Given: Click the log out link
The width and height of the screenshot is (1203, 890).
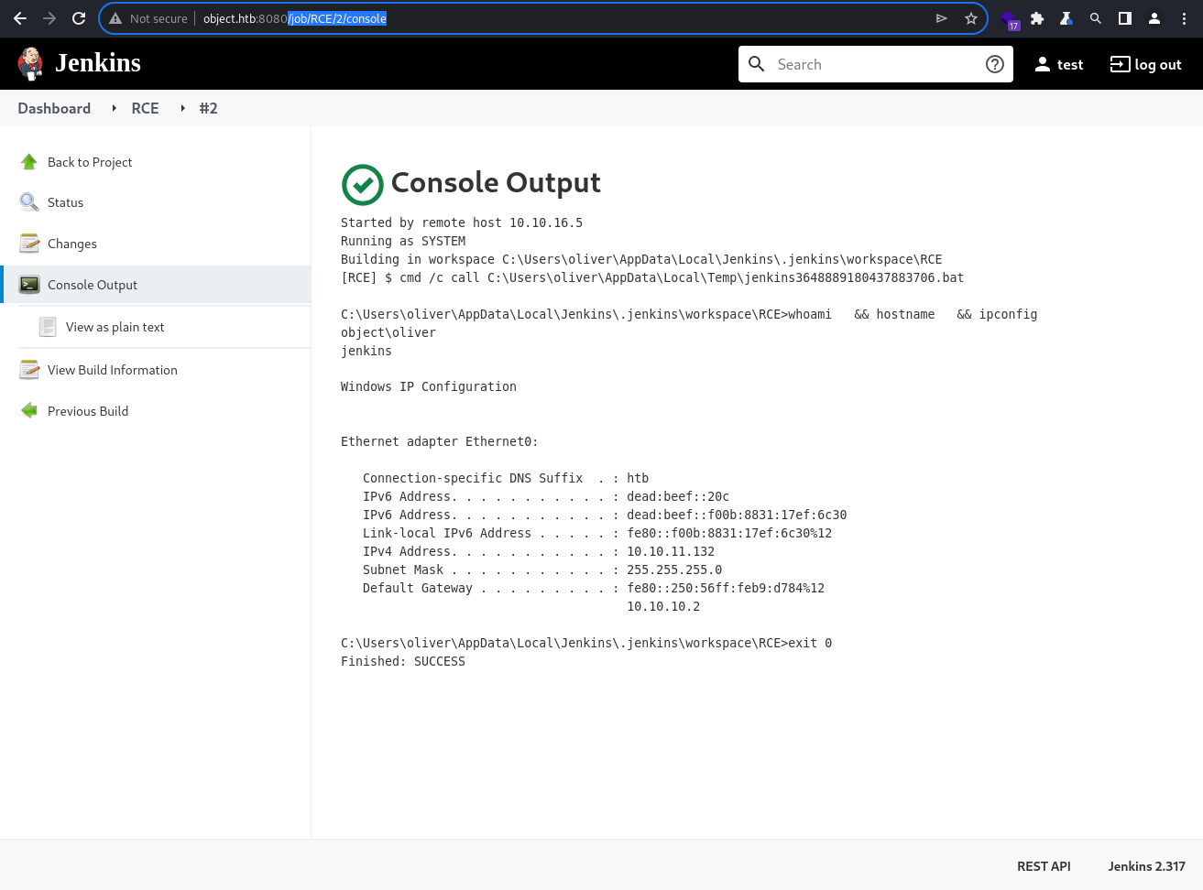Looking at the screenshot, I should (1145, 64).
